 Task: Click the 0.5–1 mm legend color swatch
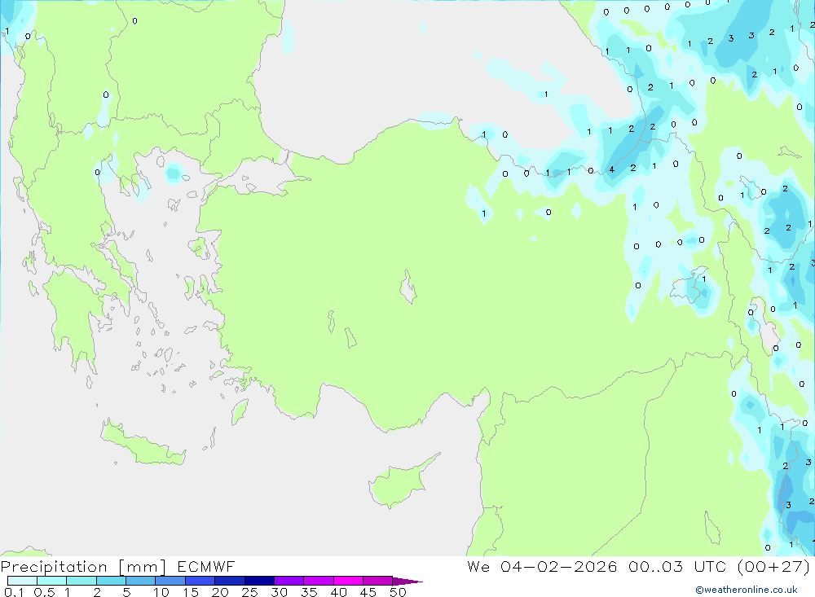pos(52,581)
